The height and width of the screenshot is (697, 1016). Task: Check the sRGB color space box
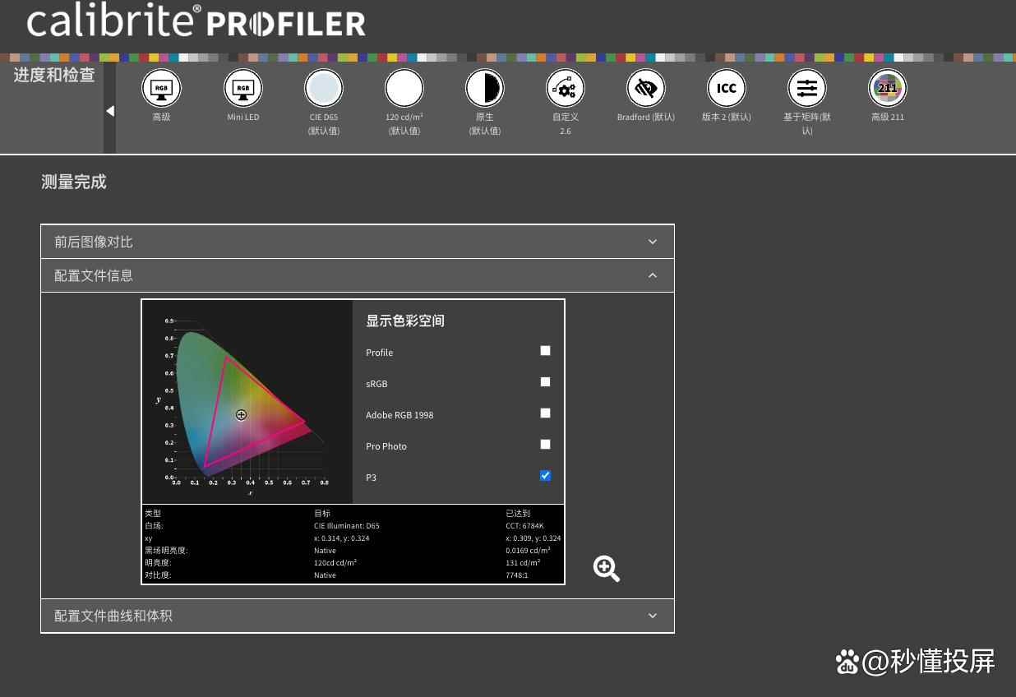[545, 382]
